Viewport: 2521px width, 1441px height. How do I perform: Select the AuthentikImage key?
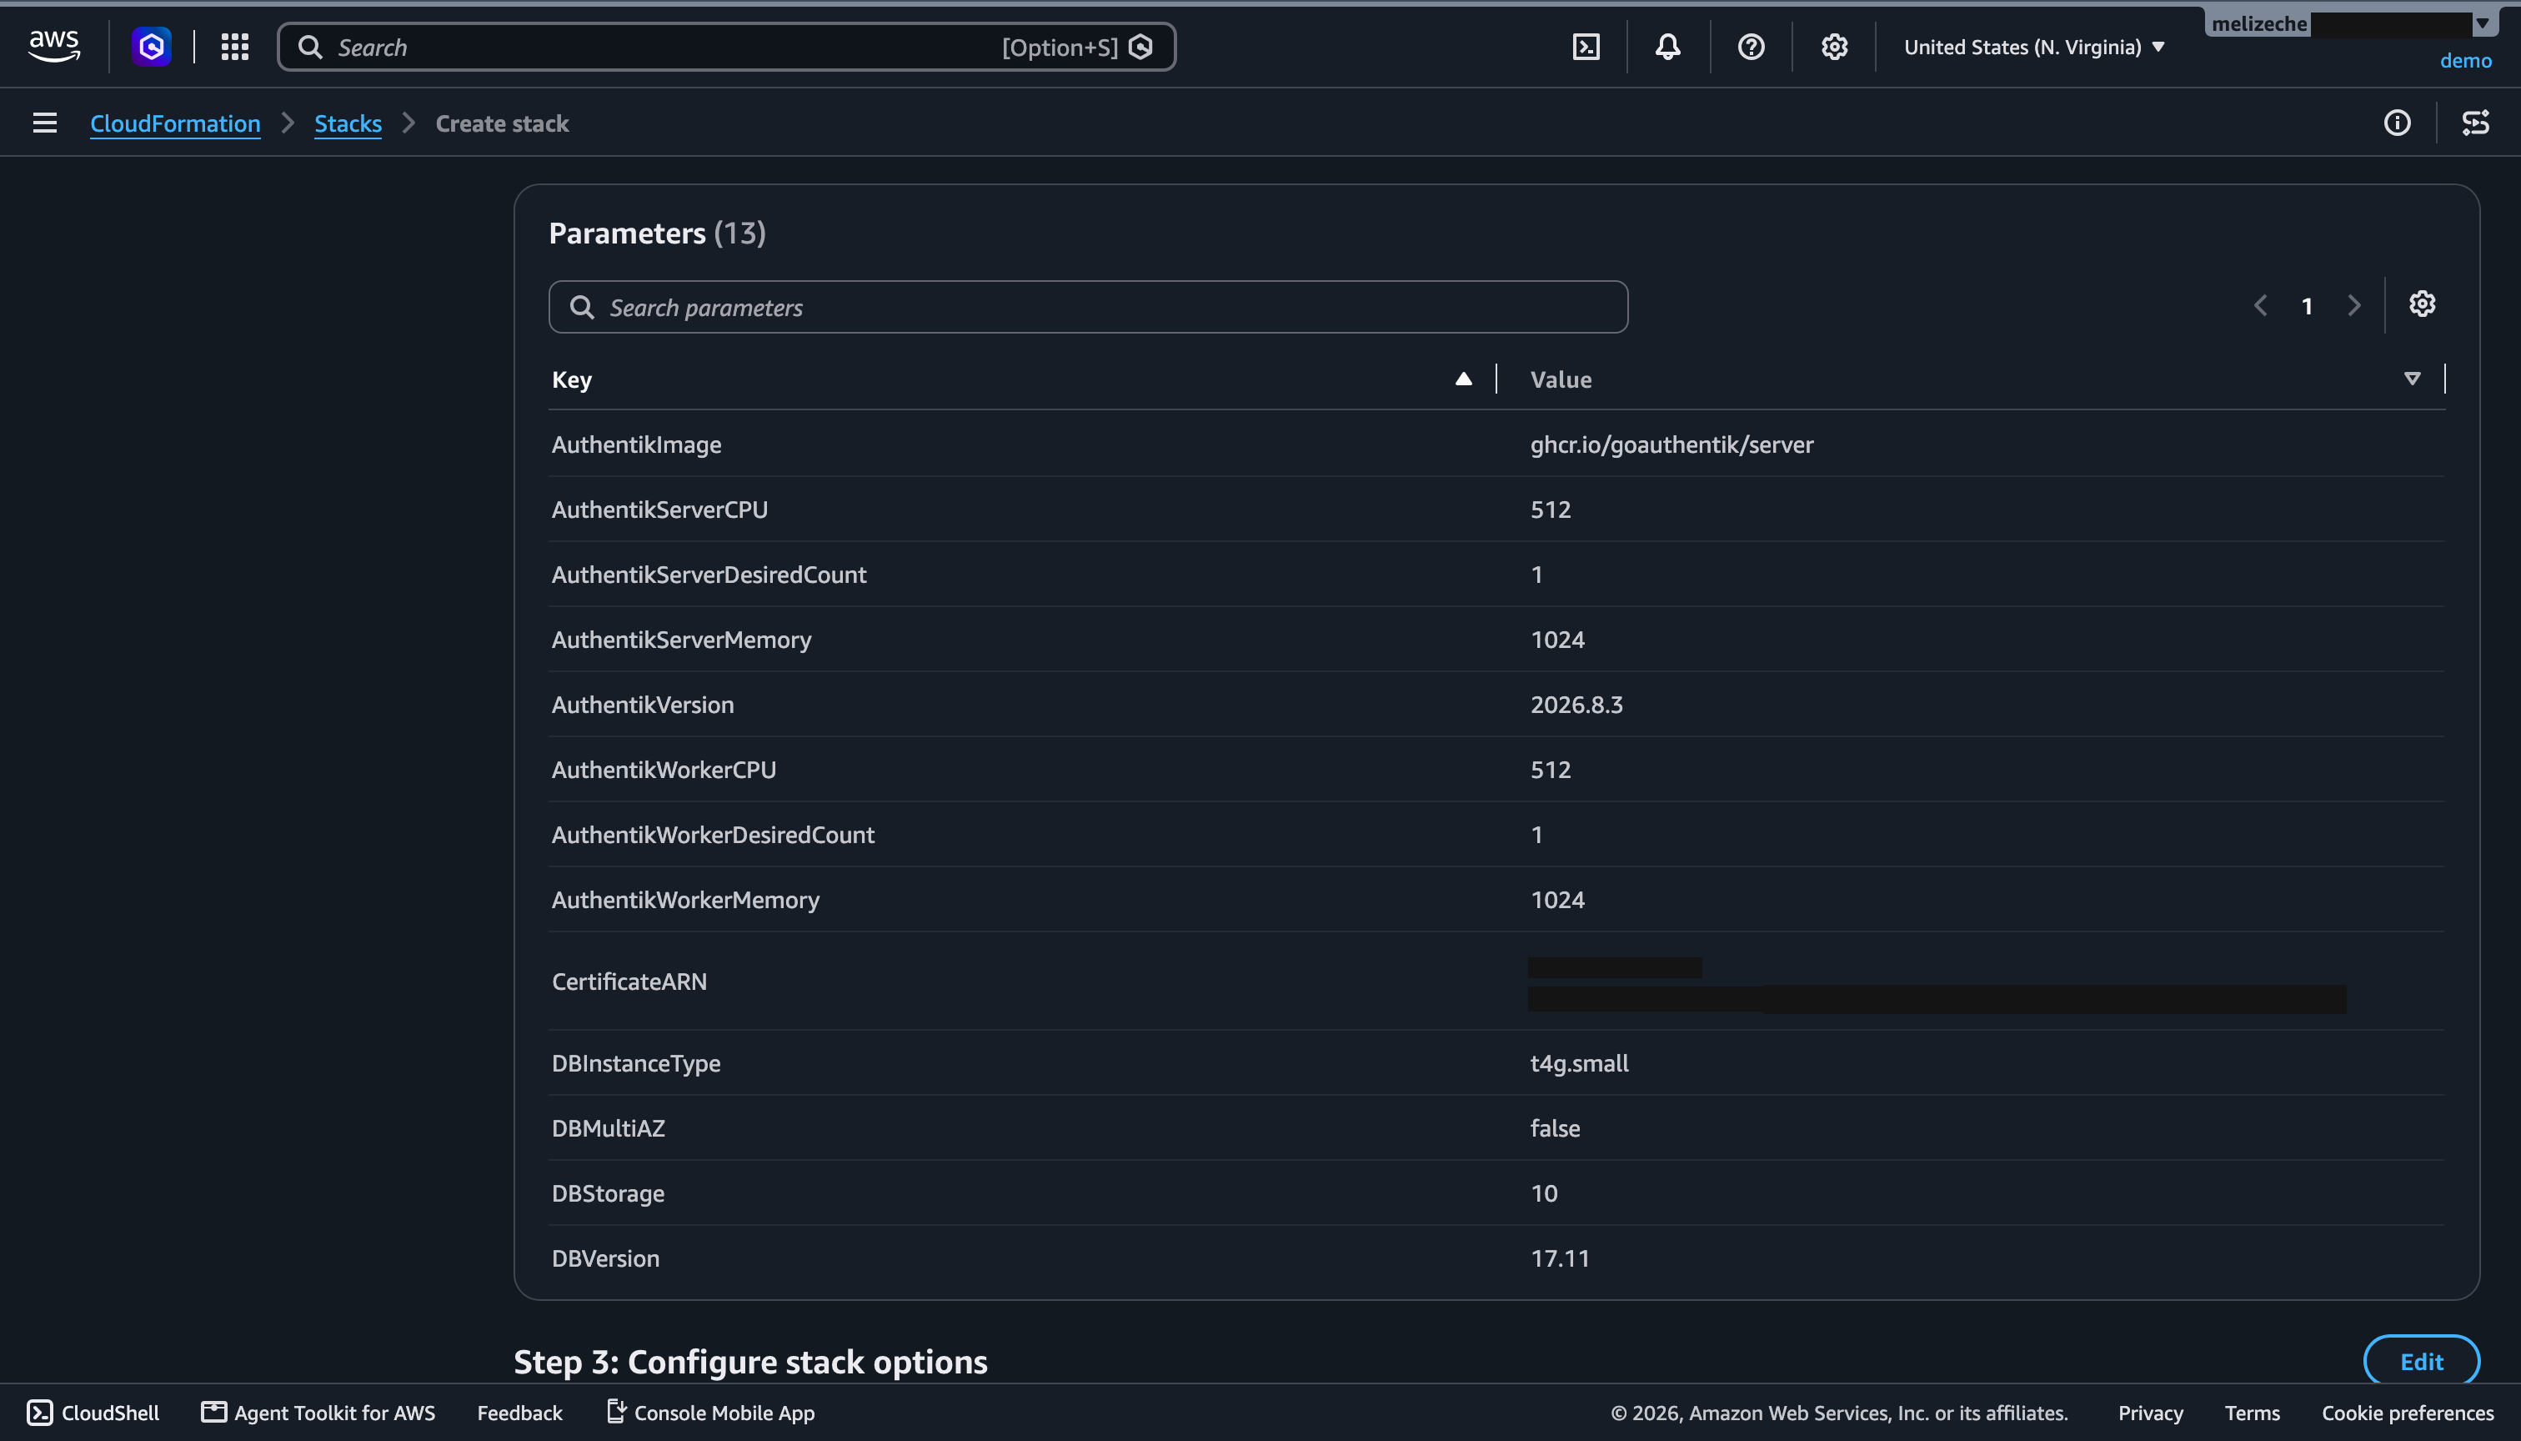tap(636, 444)
